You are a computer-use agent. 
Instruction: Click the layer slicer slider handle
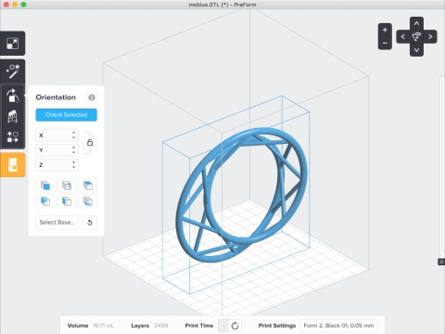click(441, 262)
